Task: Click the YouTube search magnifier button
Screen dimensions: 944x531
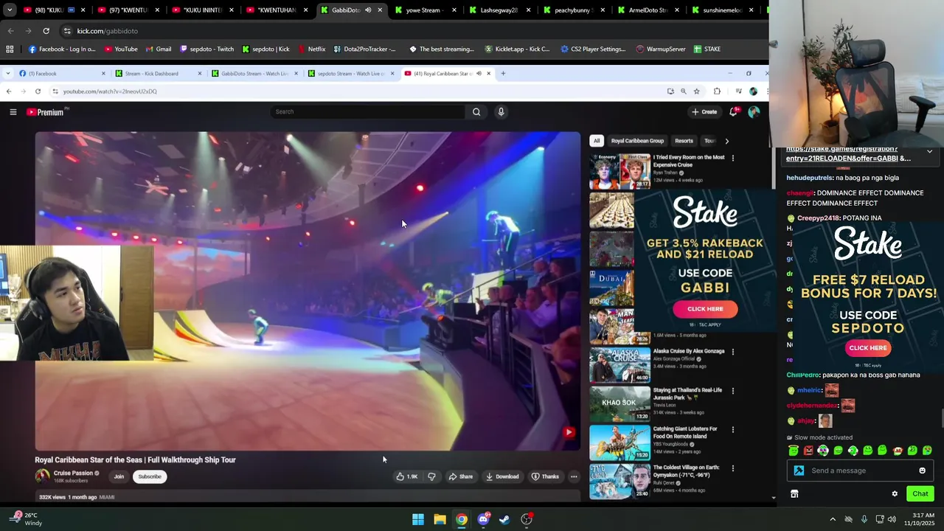Action: click(476, 112)
